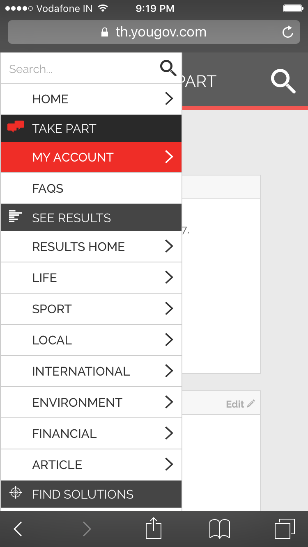The width and height of the screenshot is (308, 547).
Task: Click the Edit pencil link
Action: coord(241,404)
